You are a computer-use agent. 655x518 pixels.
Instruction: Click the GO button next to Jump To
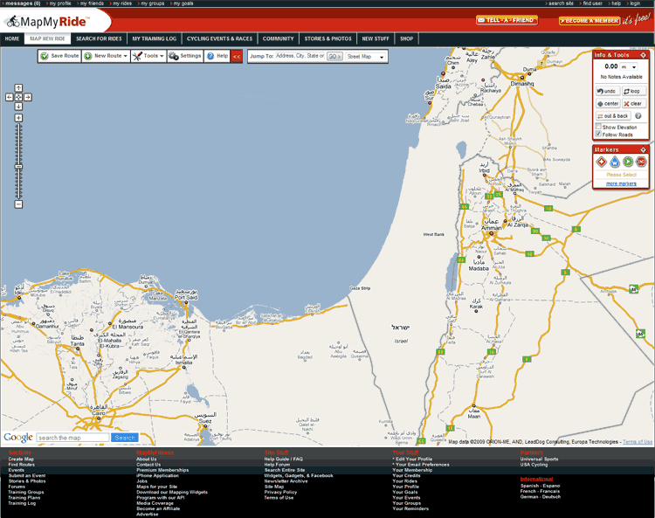(x=334, y=57)
